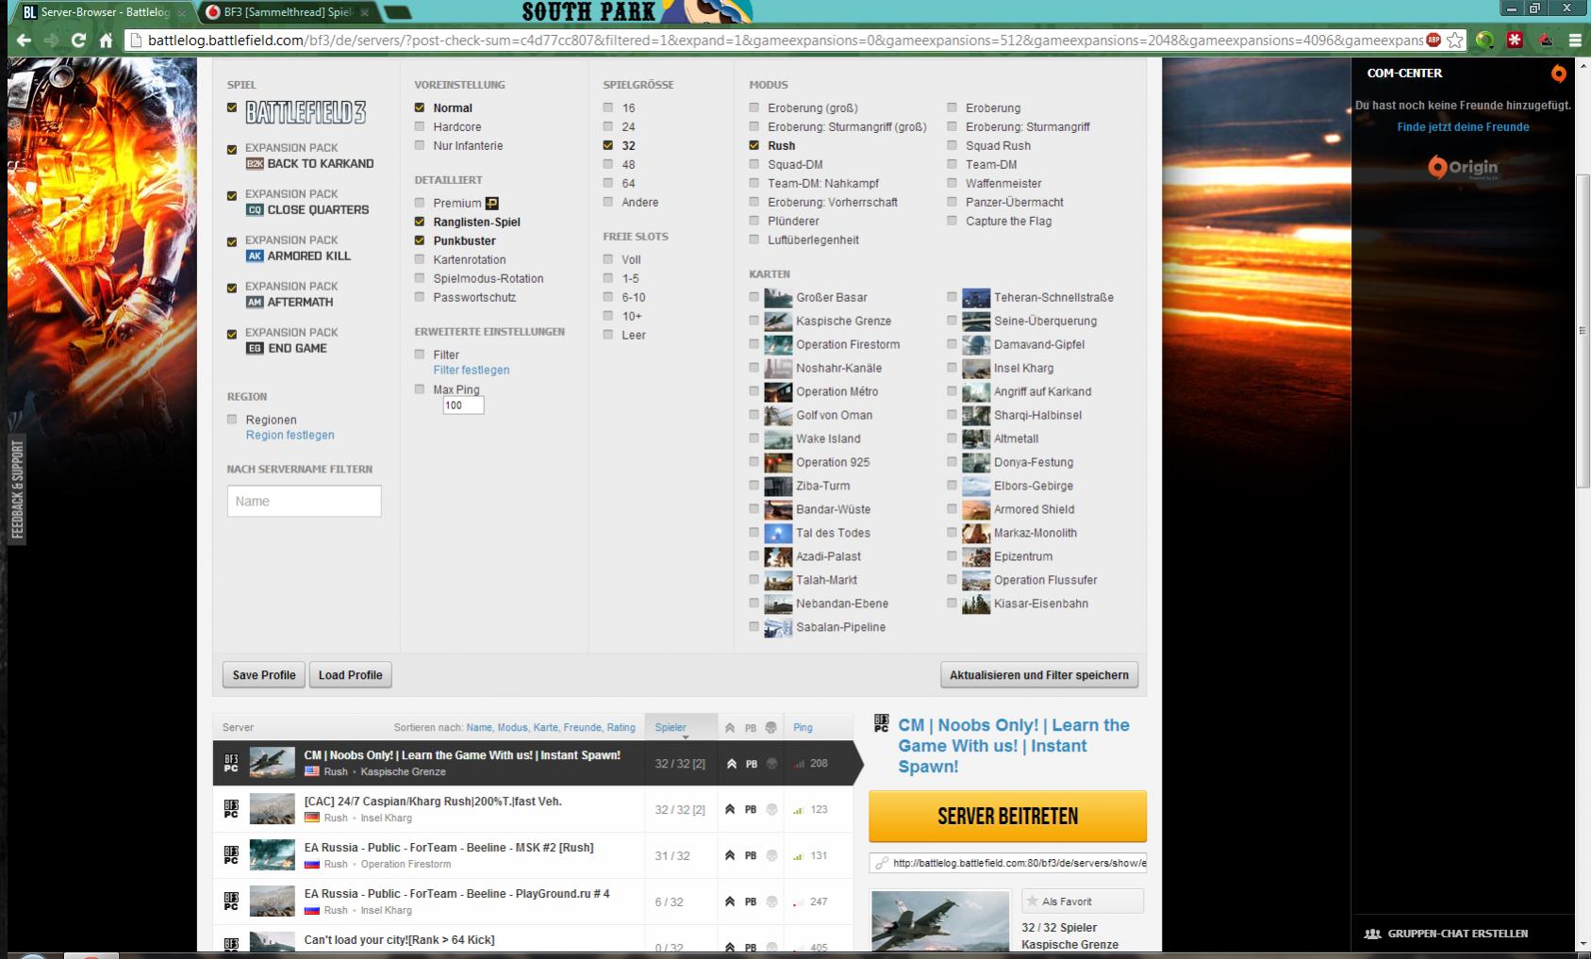Open the Feedback & Support side tab
The height and width of the screenshot is (959, 1591).
17,490
